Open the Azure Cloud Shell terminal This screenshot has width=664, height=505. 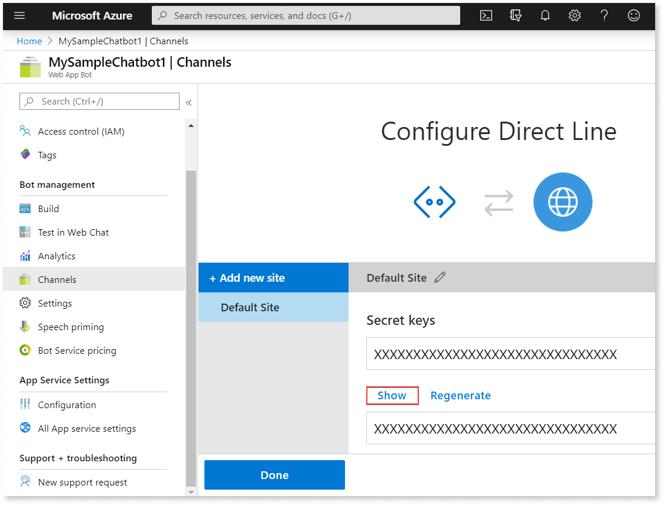486,15
